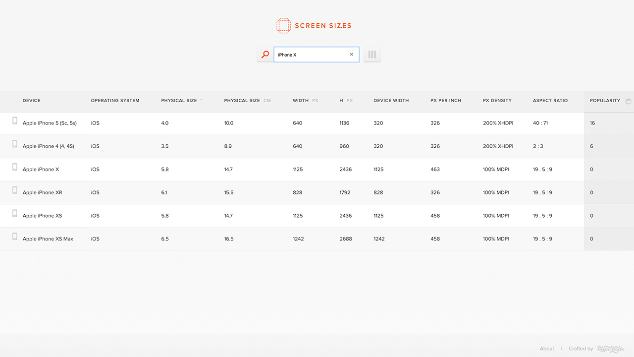This screenshot has width=634, height=357.
Task: Sort by Aspect Ratio column header
Action: (550, 101)
